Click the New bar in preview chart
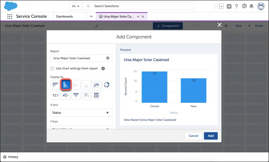This screenshot has width=269, height=162. click(x=194, y=90)
